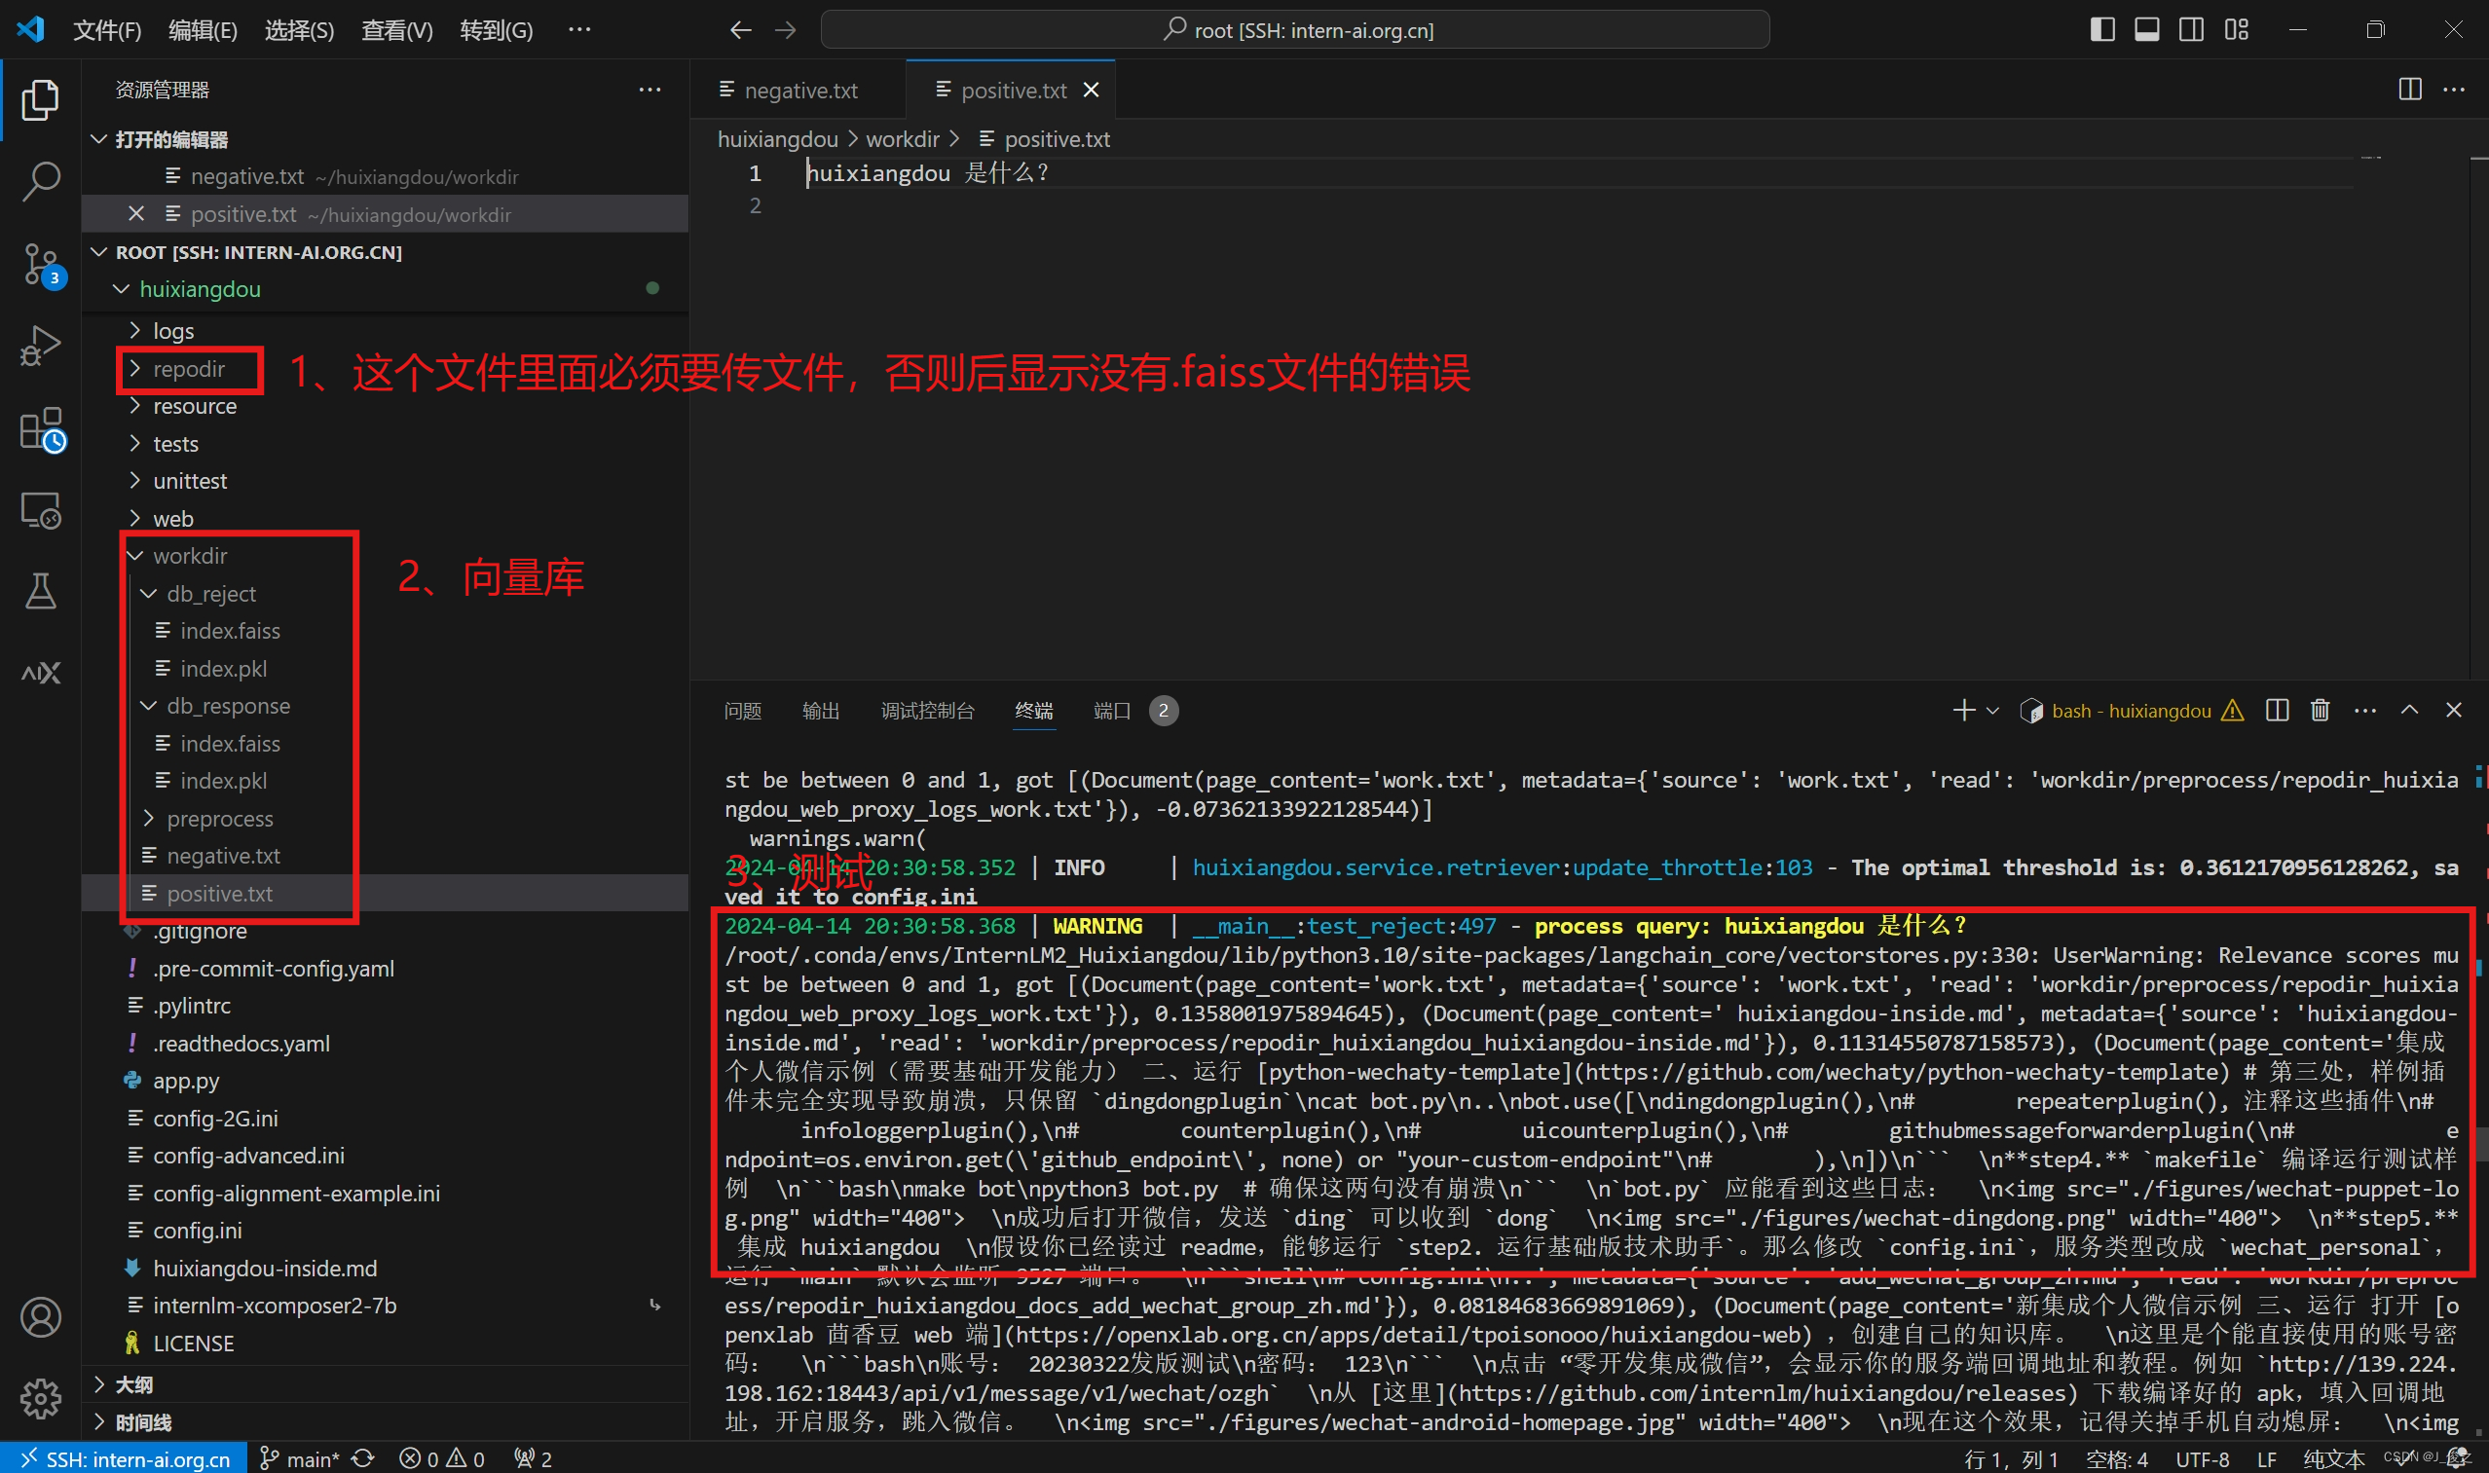The height and width of the screenshot is (1473, 2489).
Task: Open the Manage gear icon
Action: pyautogui.click(x=40, y=1398)
